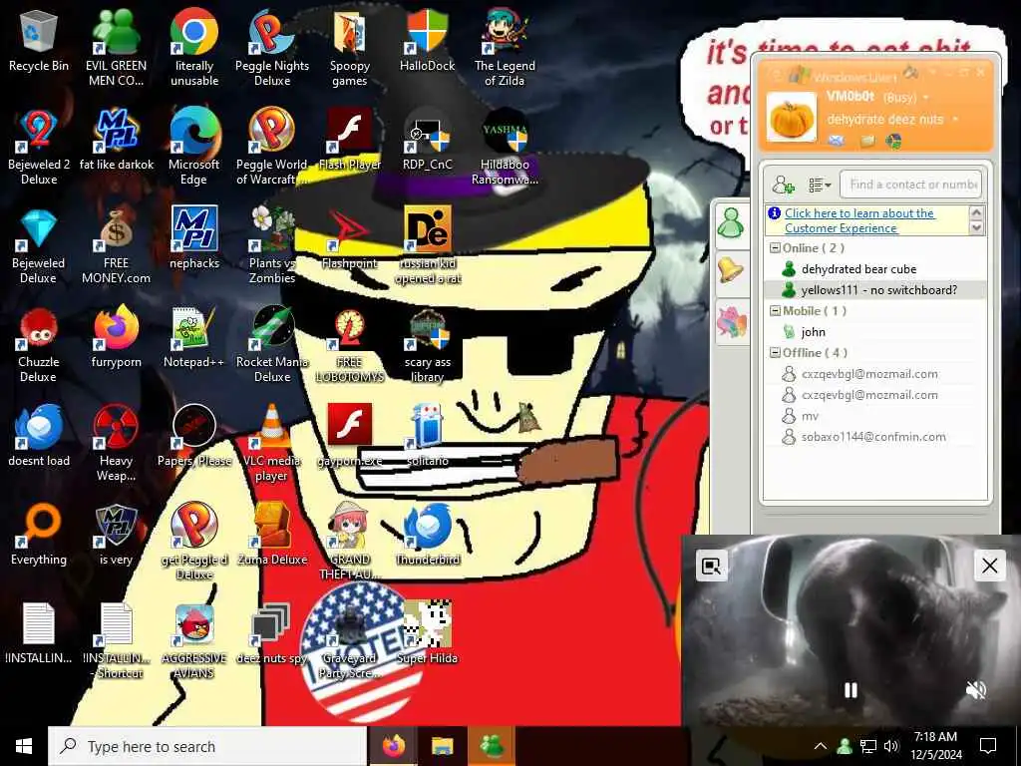Open VLC media player shortcut
Image resolution: width=1021 pixels, height=766 pixels.
[272, 443]
